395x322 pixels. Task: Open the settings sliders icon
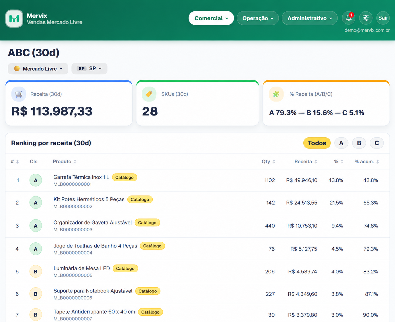(366, 18)
